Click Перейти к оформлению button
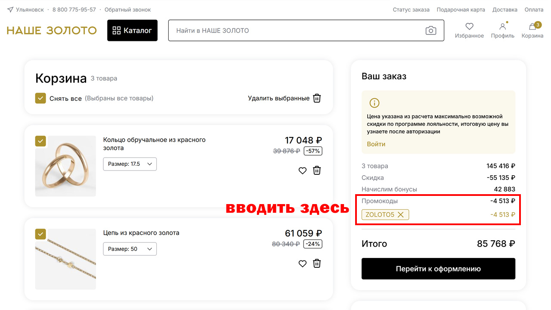Viewport: 551px width, 310px height. coord(438,269)
